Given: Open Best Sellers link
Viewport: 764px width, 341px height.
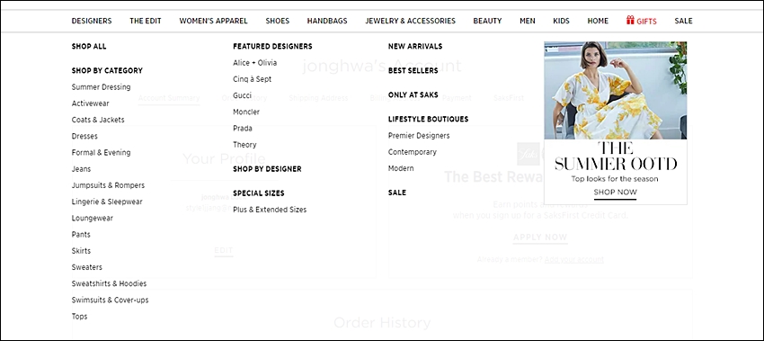Looking at the screenshot, I should coord(413,71).
